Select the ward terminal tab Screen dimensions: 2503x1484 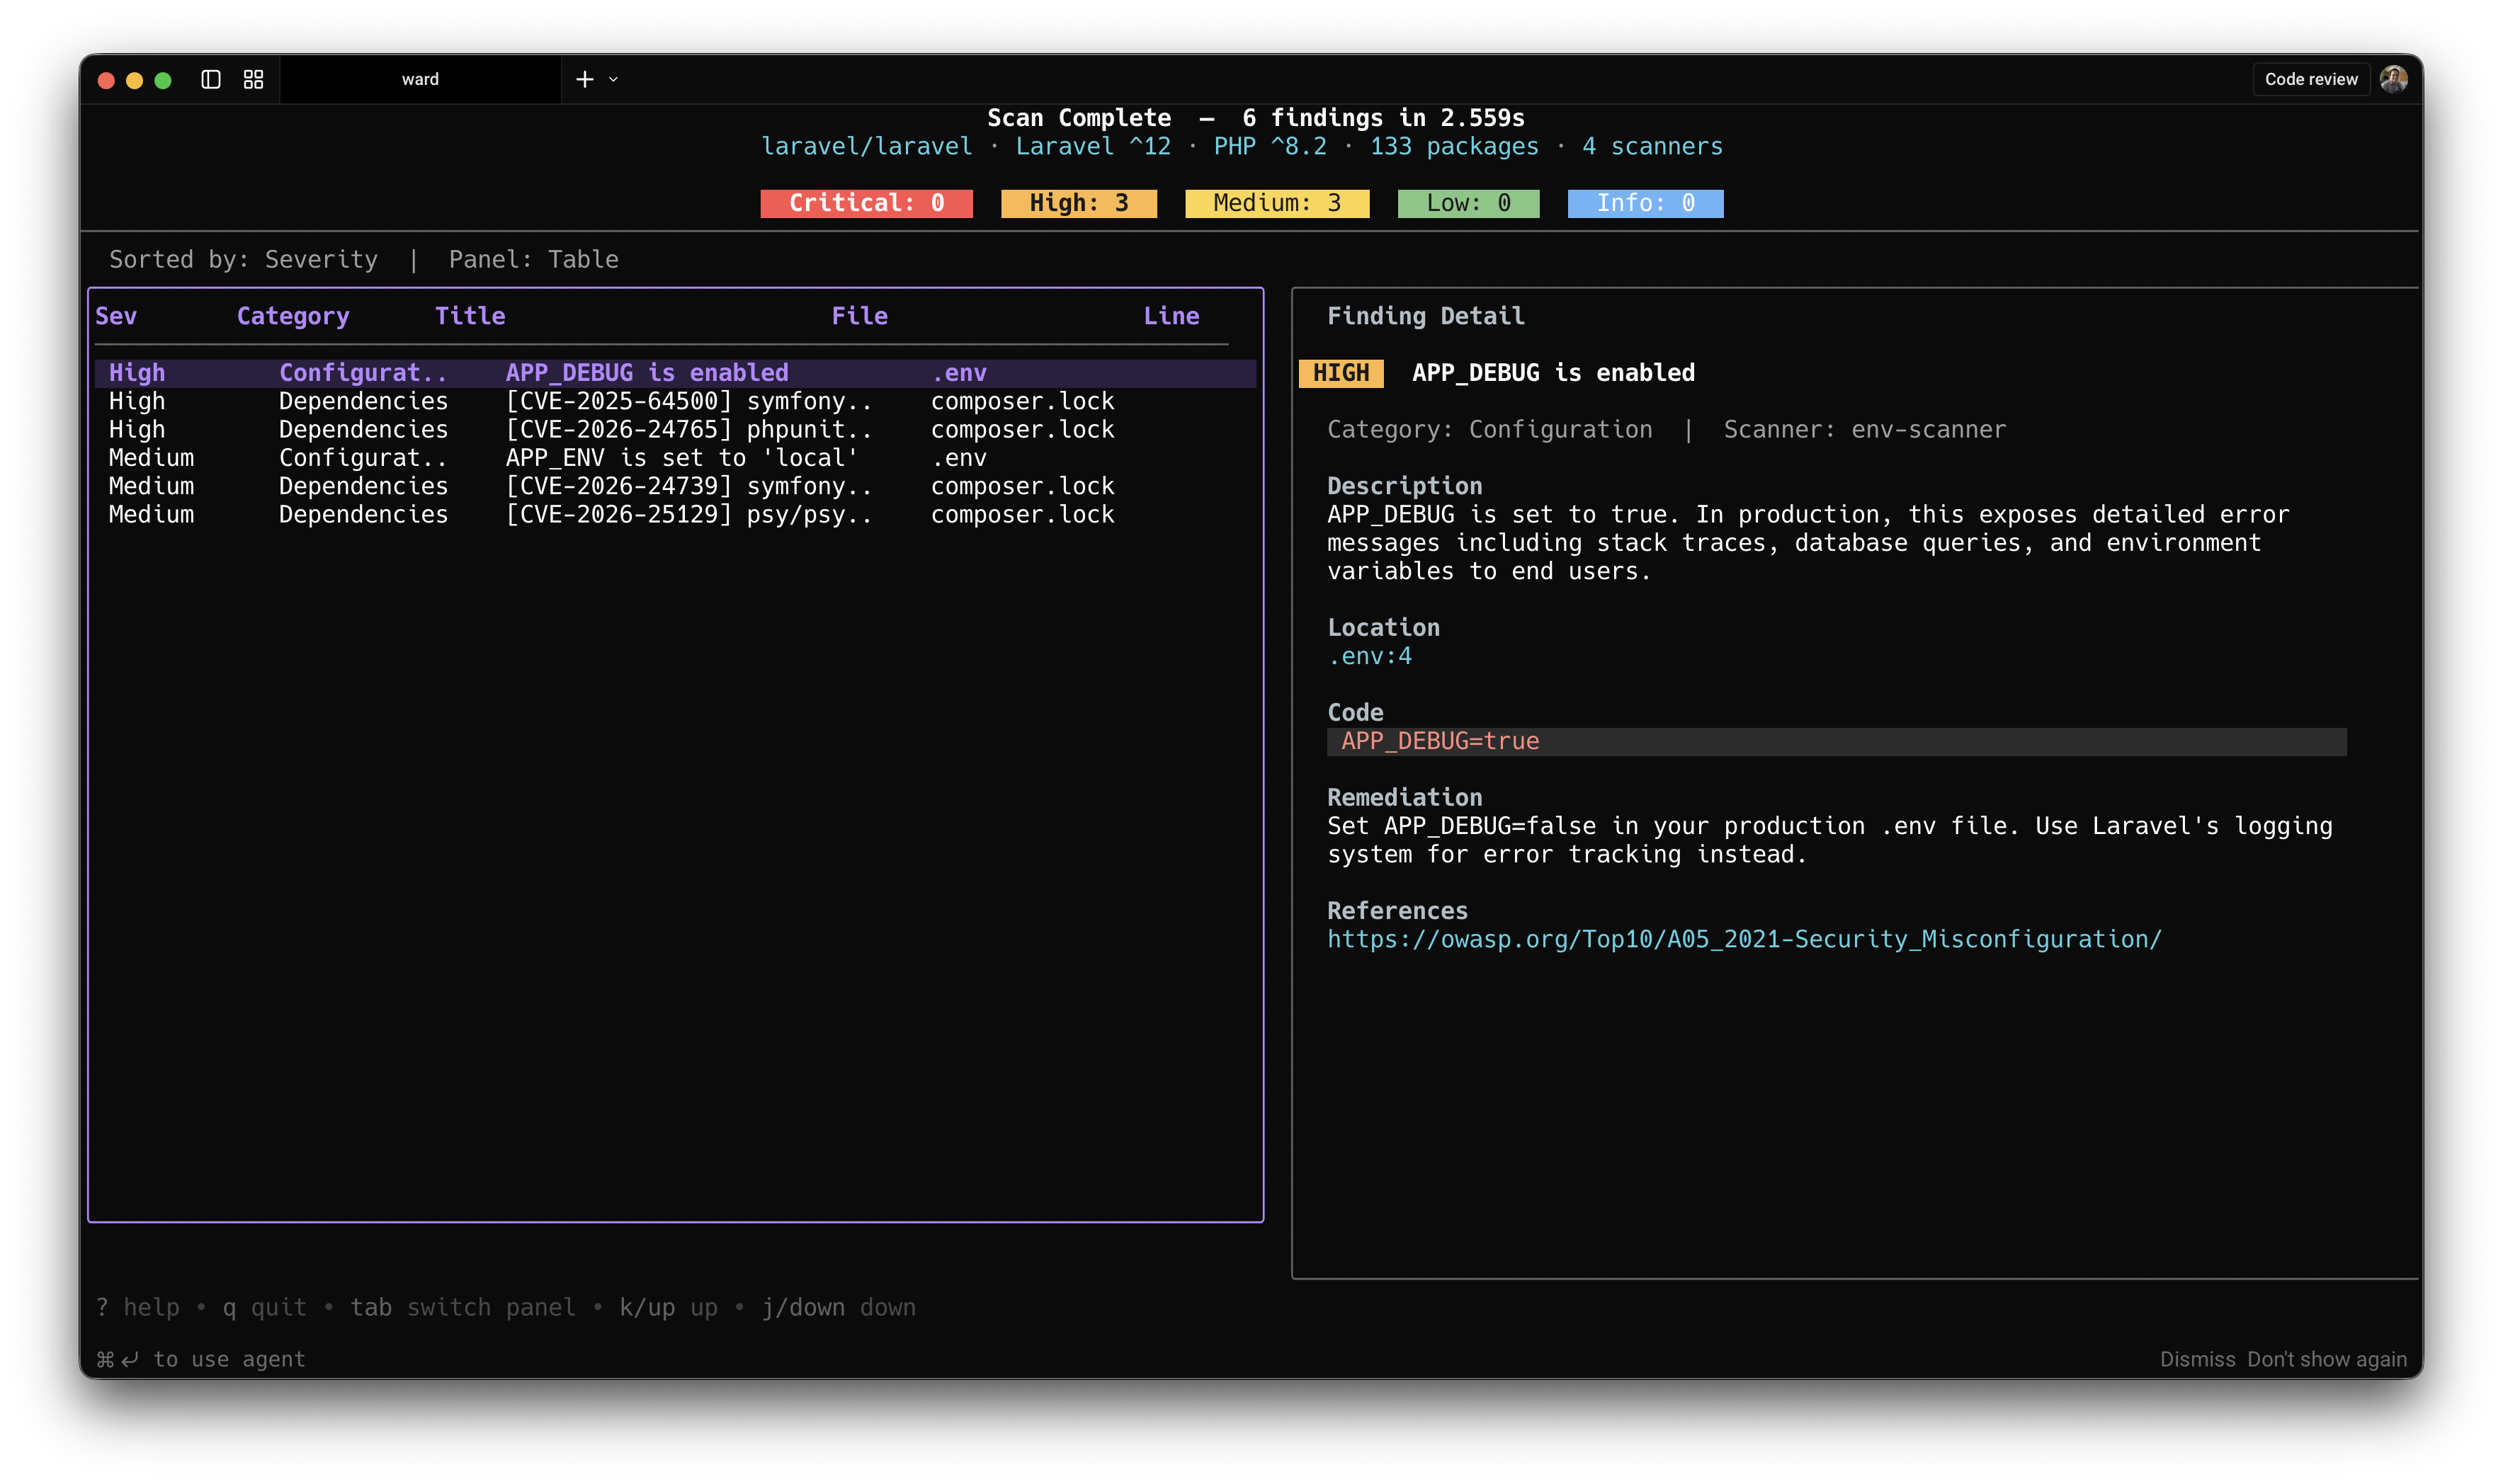click(x=420, y=78)
